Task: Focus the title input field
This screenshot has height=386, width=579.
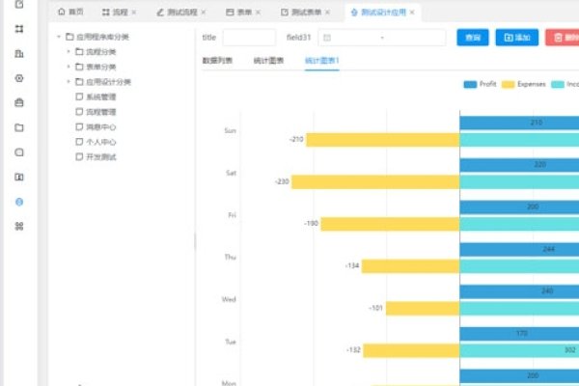Action: pyautogui.click(x=249, y=38)
